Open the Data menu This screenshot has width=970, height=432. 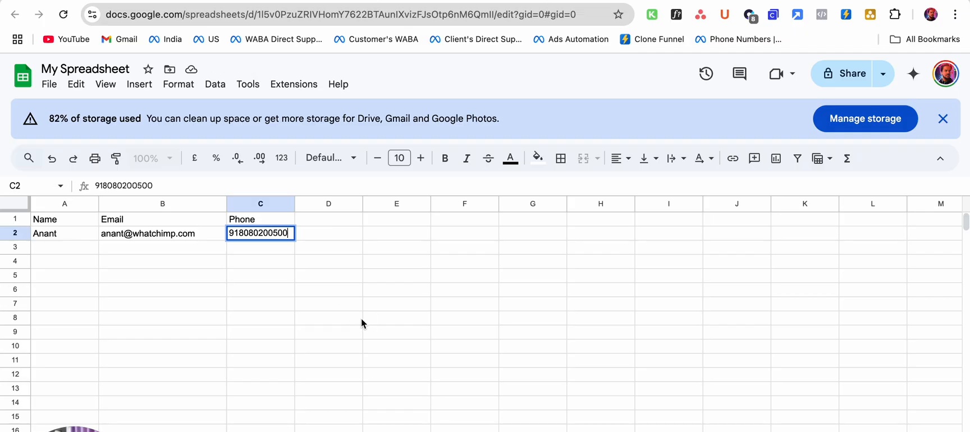pos(215,84)
